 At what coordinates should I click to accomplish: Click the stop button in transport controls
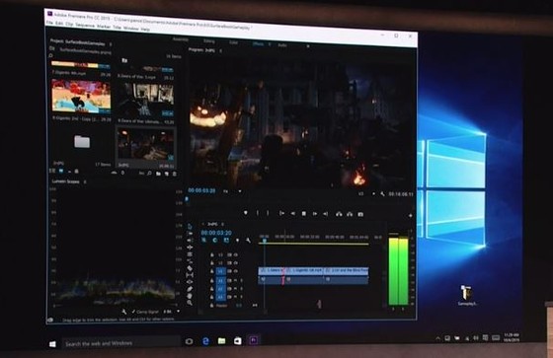304,214
